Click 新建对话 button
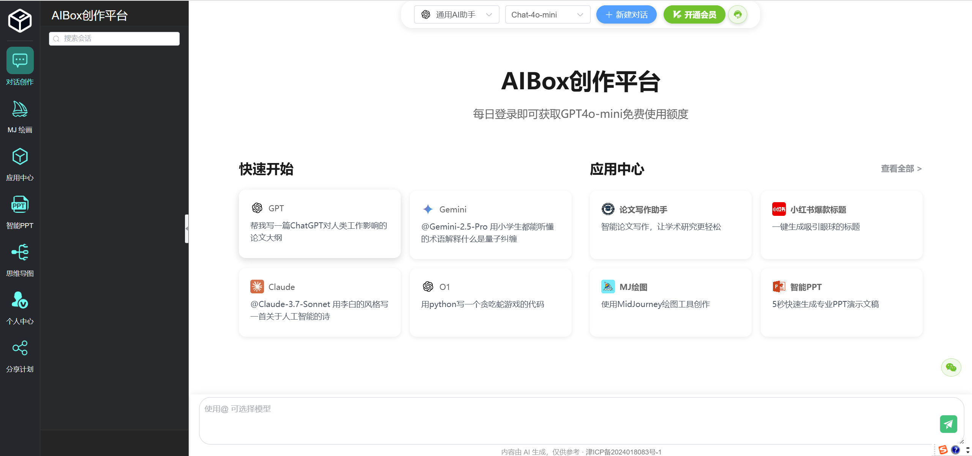Screen dimensions: 972x456 pyautogui.click(x=626, y=15)
